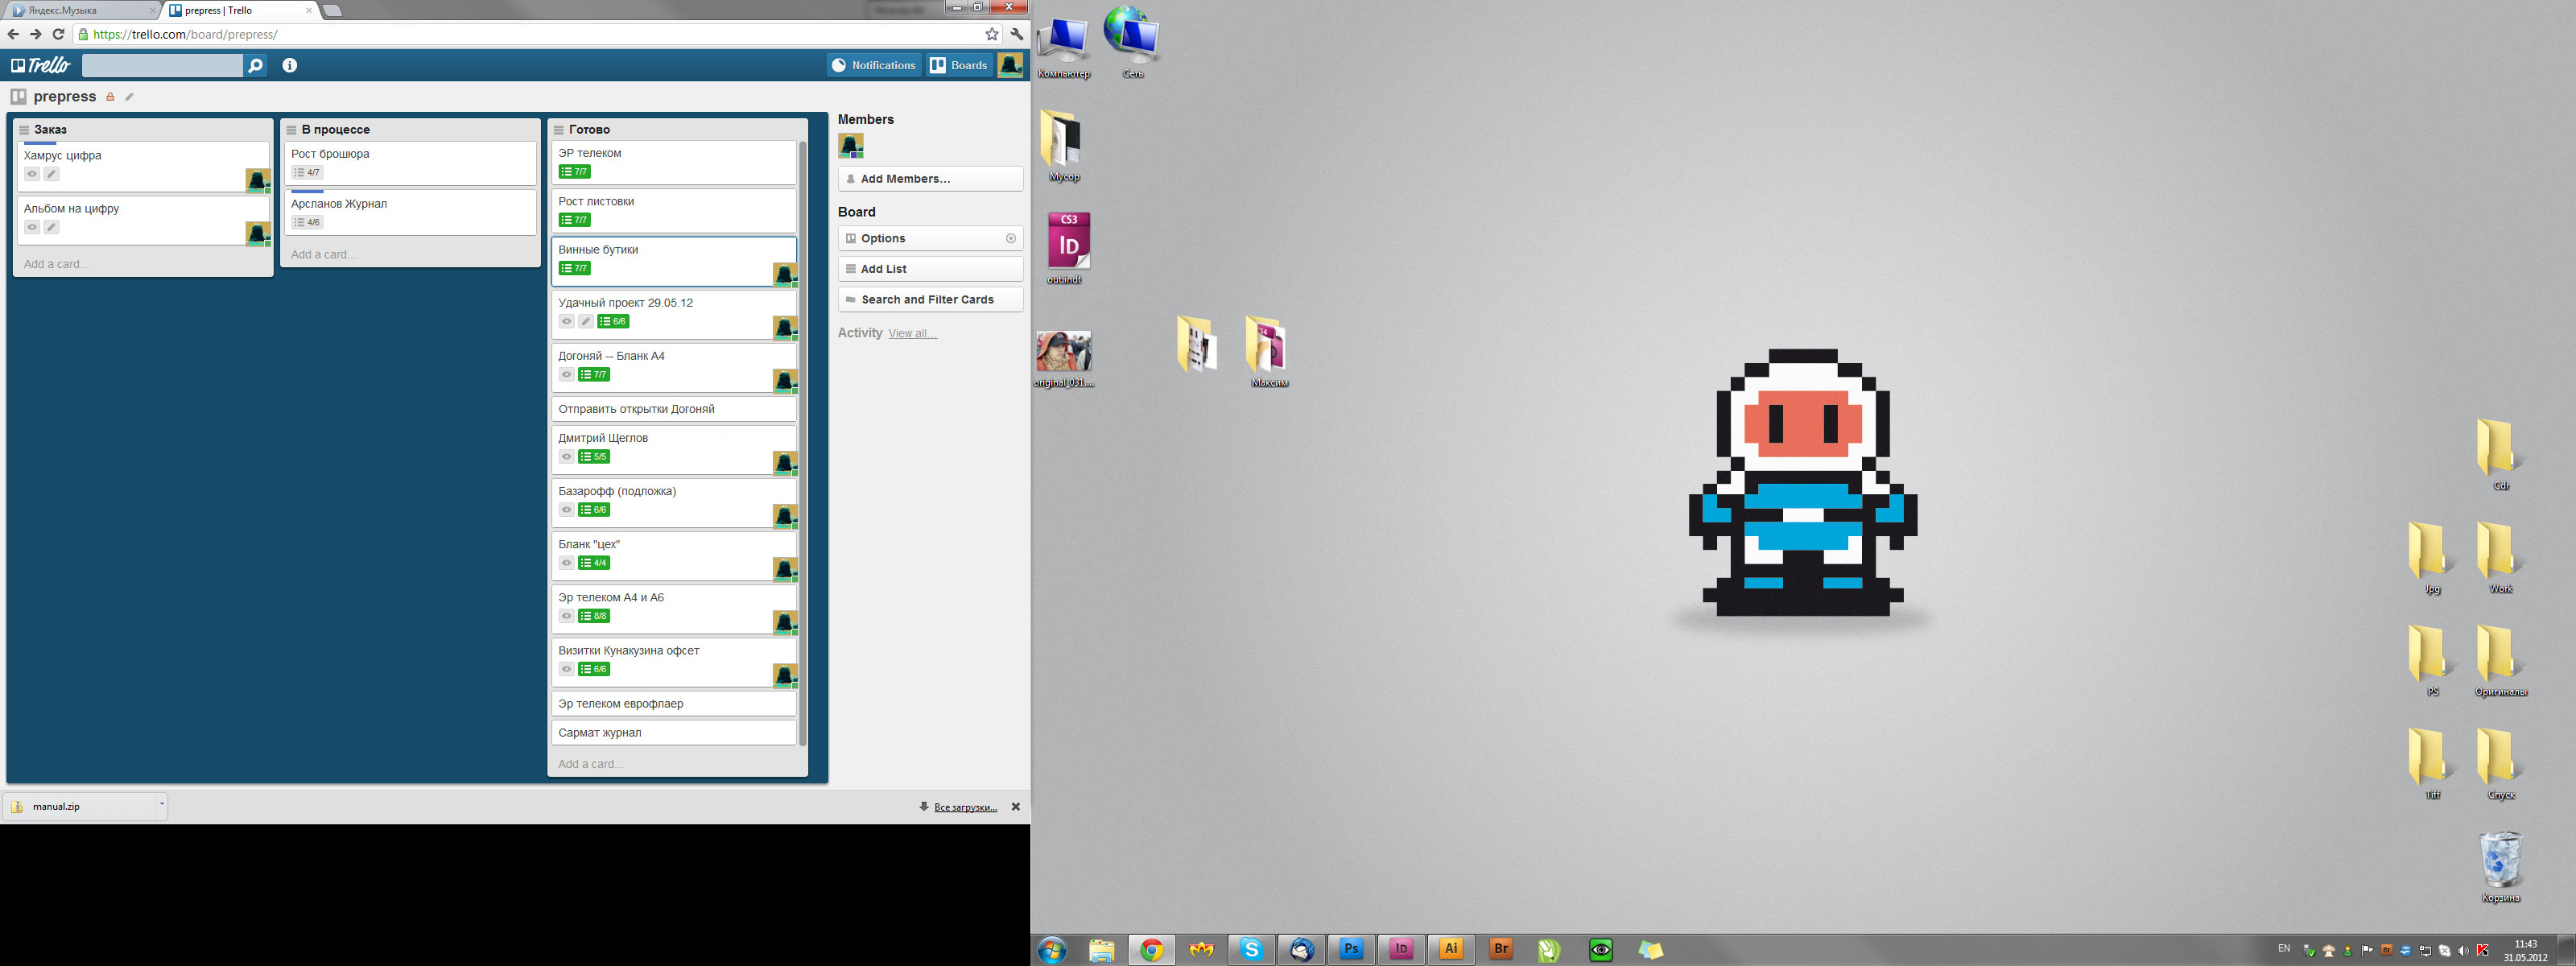Click View all... activity link
2576x966 pixels.
point(912,333)
